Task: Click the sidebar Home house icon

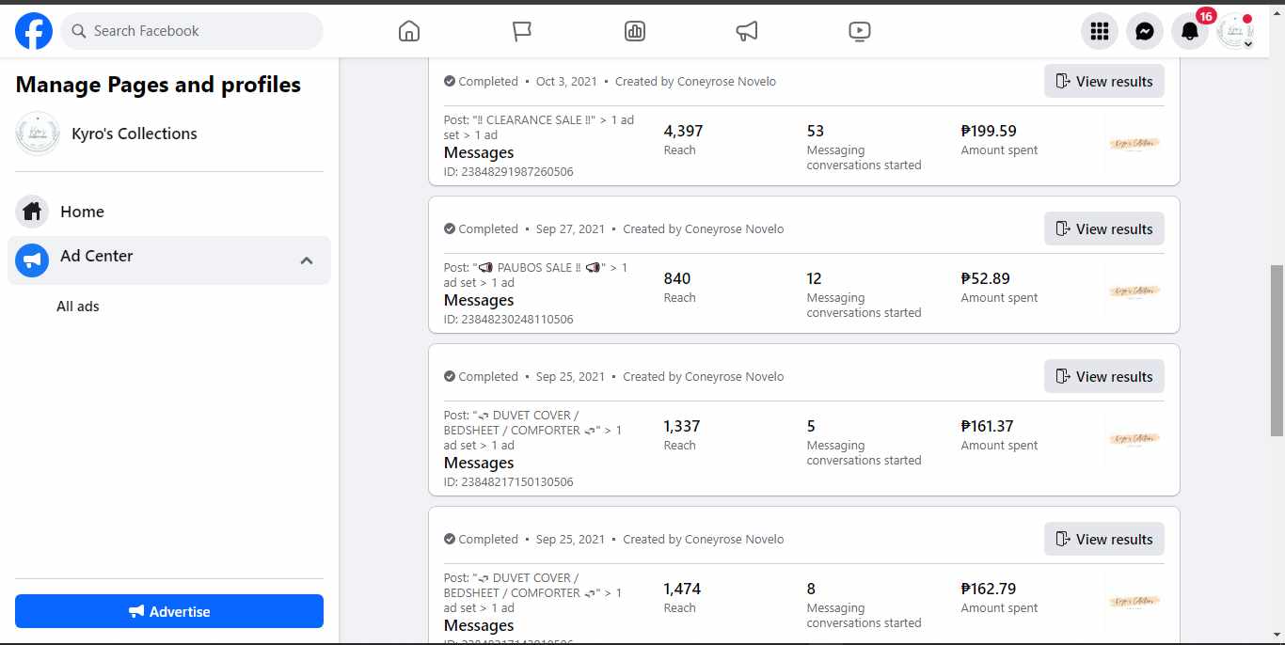Action: pyautogui.click(x=32, y=212)
